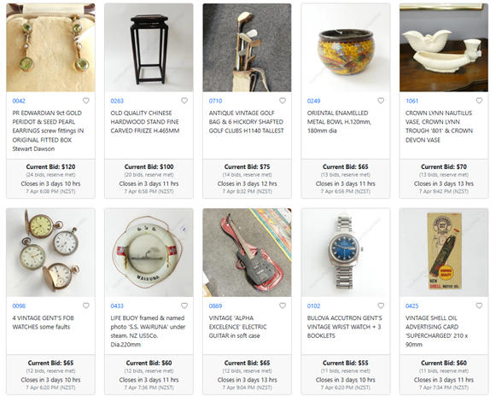Open lot number 0102 link
This screenshot has height=402, width=496.
coord(313,306)
